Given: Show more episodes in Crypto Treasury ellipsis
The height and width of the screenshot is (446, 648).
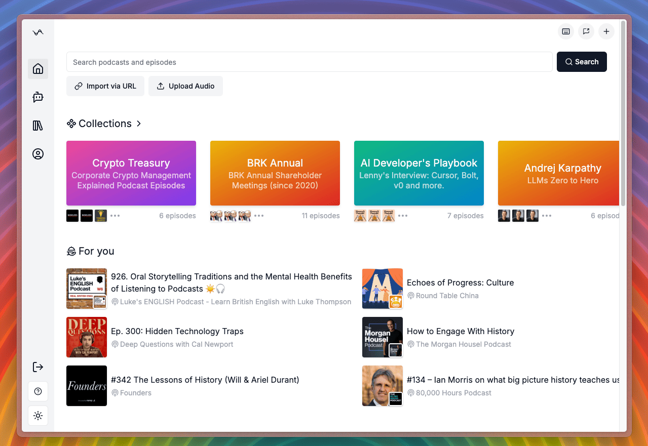Looking at the screenshot, I should pos(115,216).
